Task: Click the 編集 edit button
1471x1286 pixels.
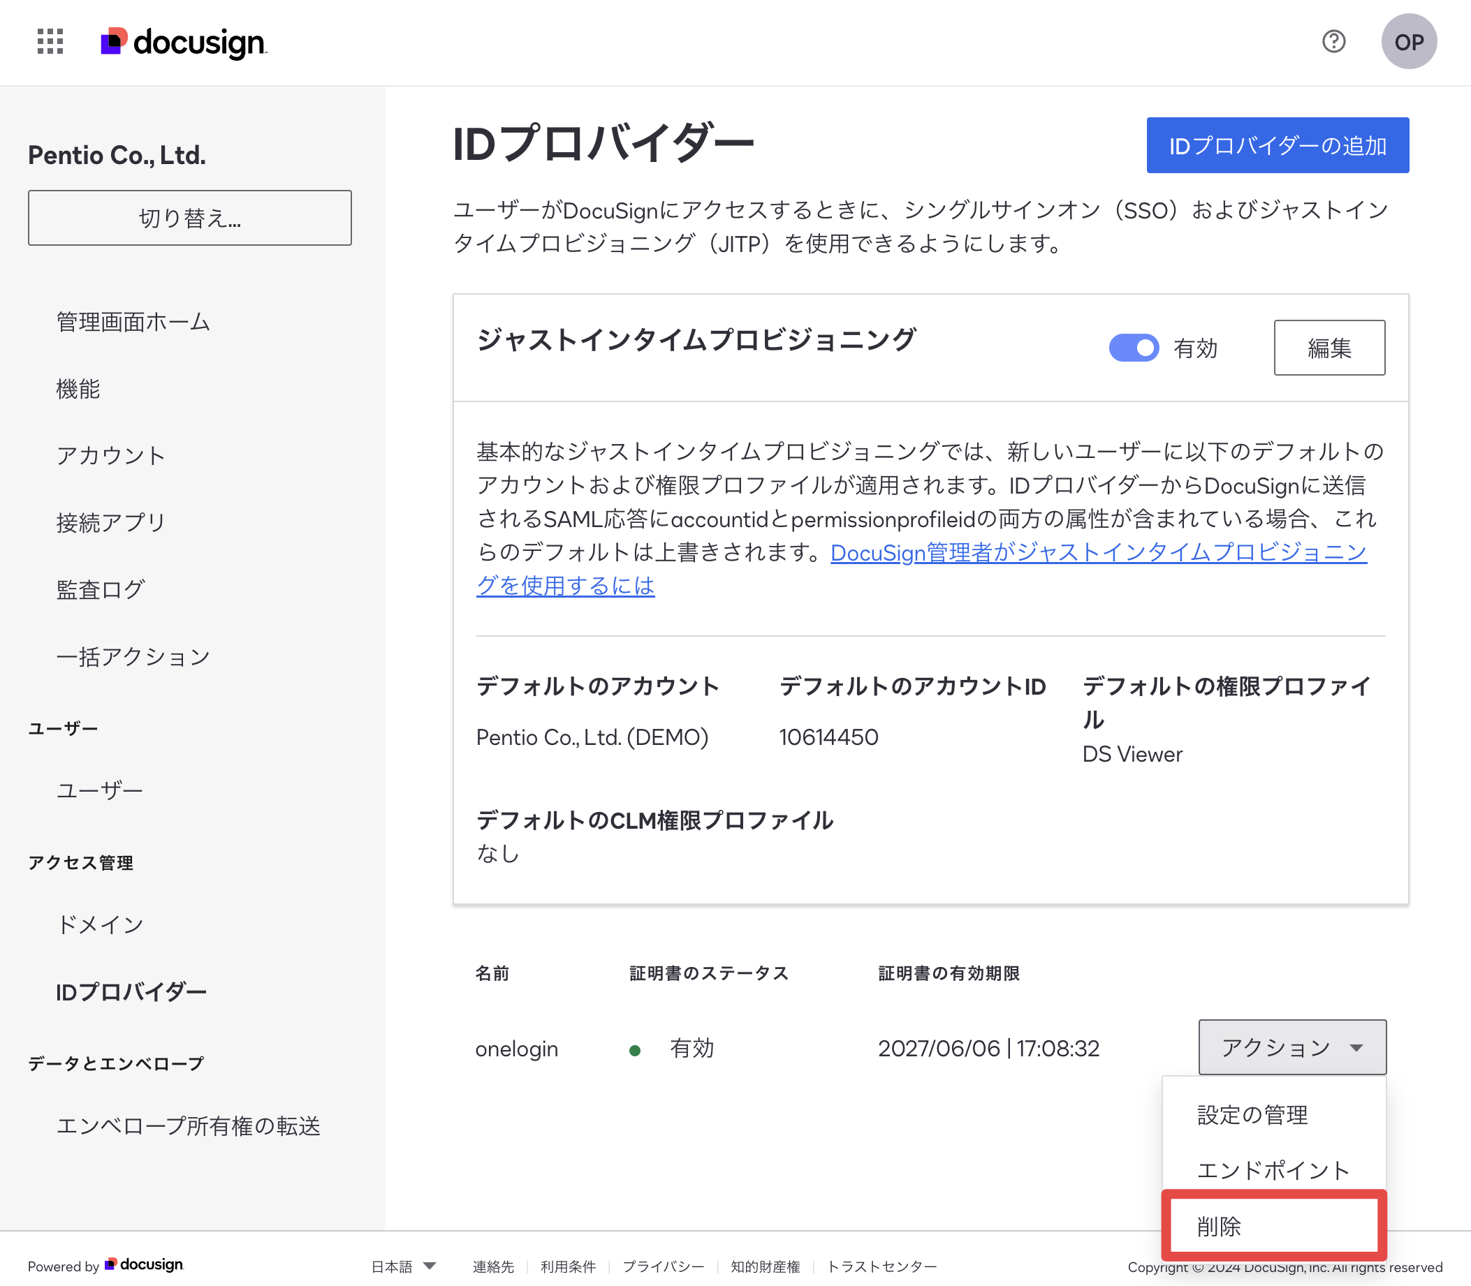Action: (1329, 348)
